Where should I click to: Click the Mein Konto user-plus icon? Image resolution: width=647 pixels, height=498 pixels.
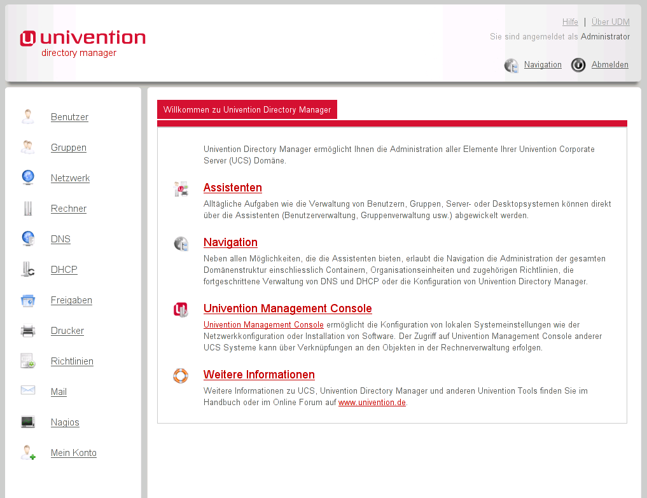pyautogui.click(x=28, y=453)
